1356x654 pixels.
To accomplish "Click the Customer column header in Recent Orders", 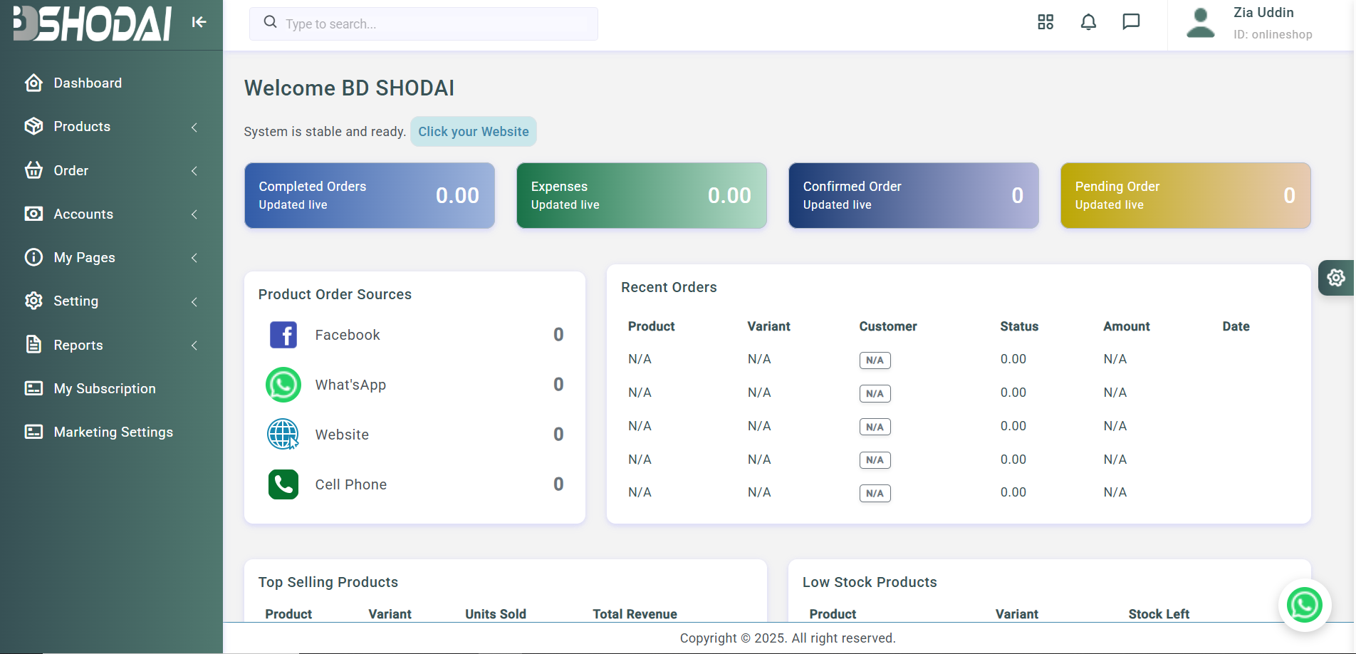I will [x=888, y=326].
